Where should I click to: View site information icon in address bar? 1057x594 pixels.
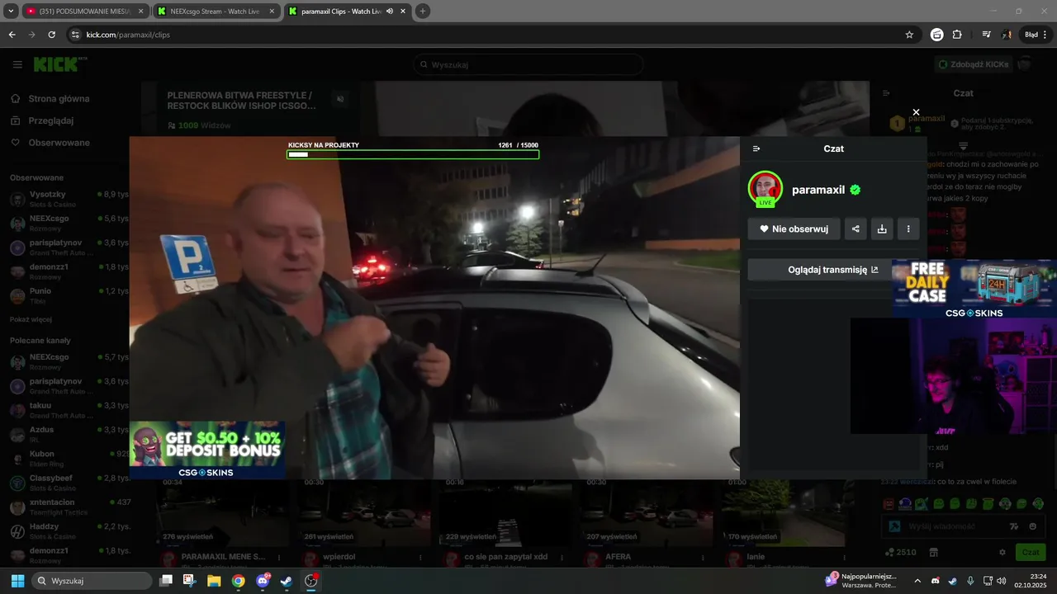(75, 35)
